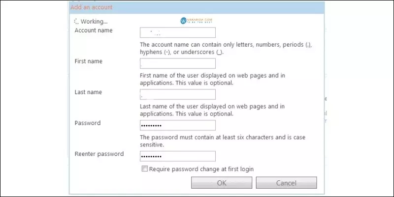
Task: Click the Reenter password field
Action: tap(178, 156)
